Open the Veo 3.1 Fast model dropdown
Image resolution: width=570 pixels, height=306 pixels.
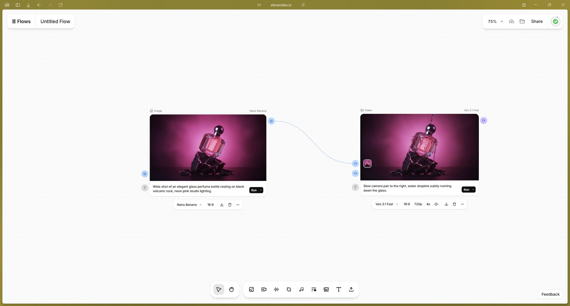[x=387, y=204]
